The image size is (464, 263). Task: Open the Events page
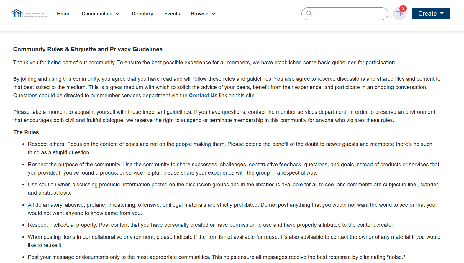tap(172, 14)
